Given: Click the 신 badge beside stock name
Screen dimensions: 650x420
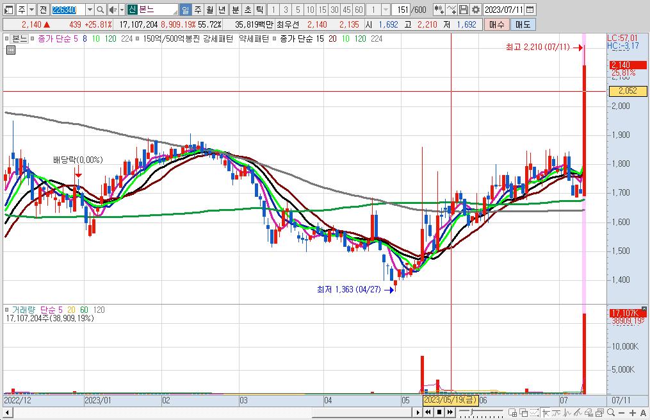Looking at the screenshot, I should click(132, 9).
